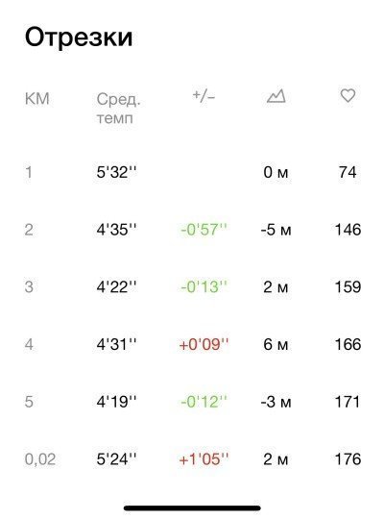Tap the Отрезки section title
The height and width of the screenshot is (519, 384).
(x=79, y=37)
